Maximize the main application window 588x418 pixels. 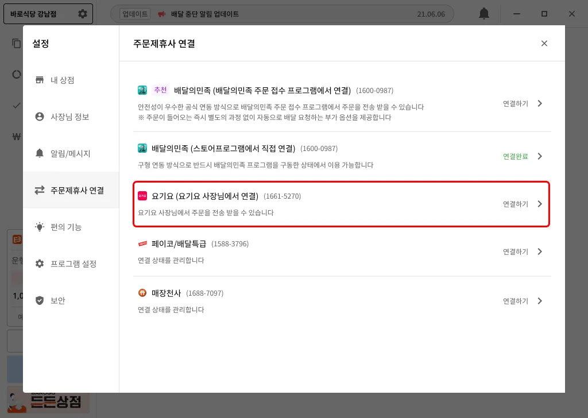(x=544, y=14)
